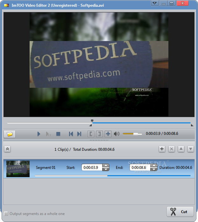198x222 pixels.
Task: Stop video playback
Action: [x=58, y=134]
